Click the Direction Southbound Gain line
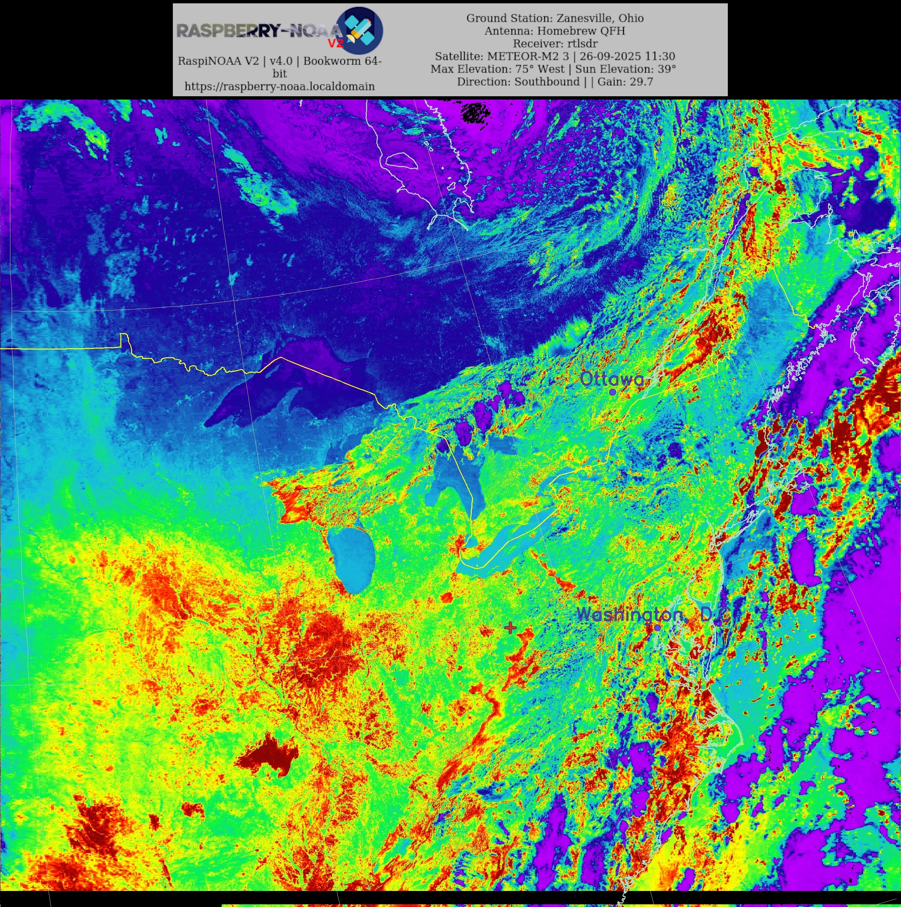Screen dimensions: 901x907 [x=554, y=82]
